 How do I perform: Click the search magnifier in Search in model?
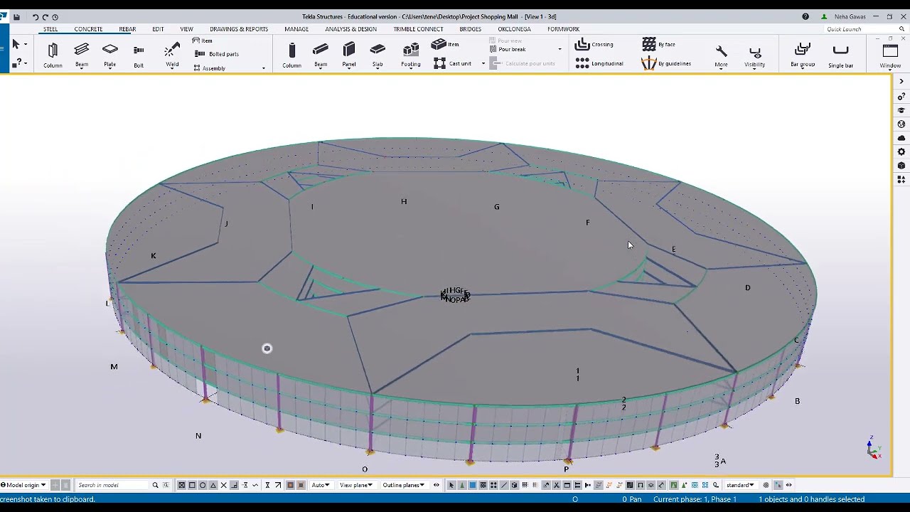point(155,485)
